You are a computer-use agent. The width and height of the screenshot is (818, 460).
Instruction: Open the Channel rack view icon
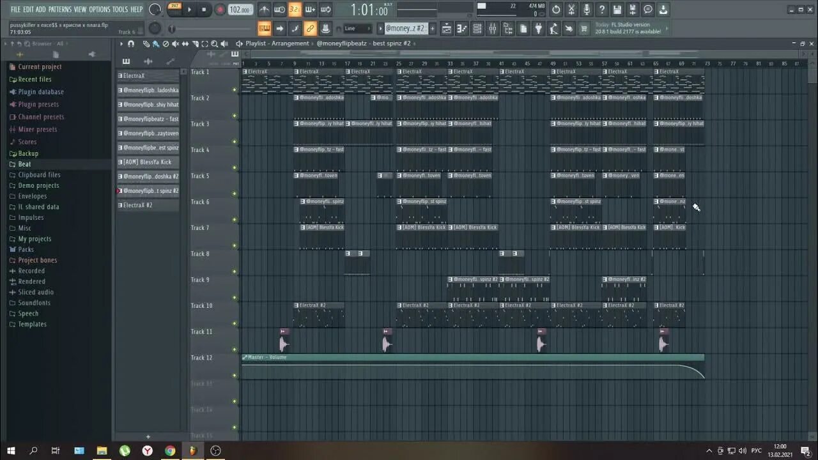click(x=477, y=28)
